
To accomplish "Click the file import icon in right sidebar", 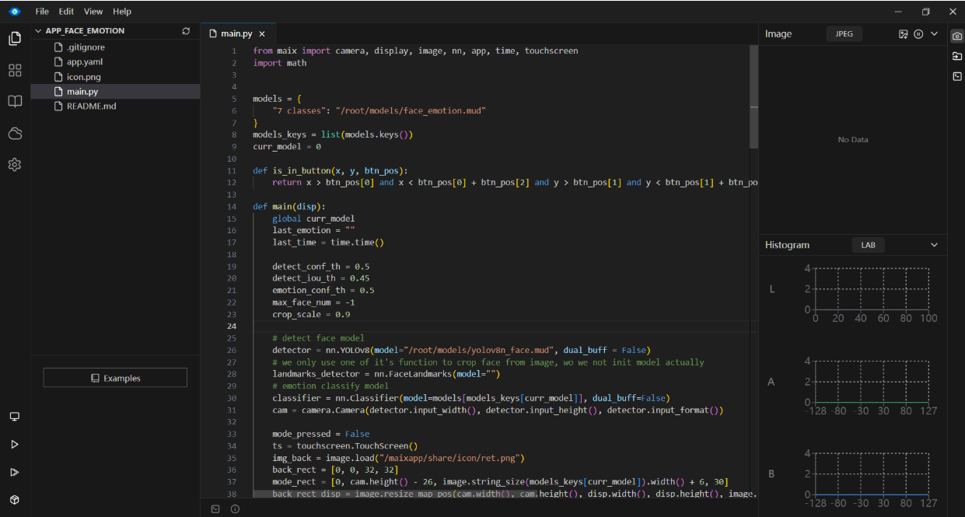I will pyautogui.click(x=957, y=56).
